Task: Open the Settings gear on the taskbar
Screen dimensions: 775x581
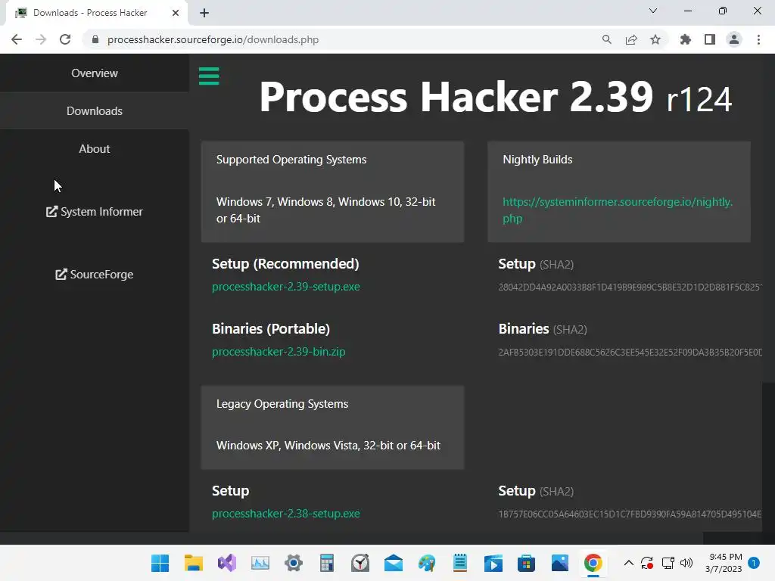Action: click(x=294, y=563)
